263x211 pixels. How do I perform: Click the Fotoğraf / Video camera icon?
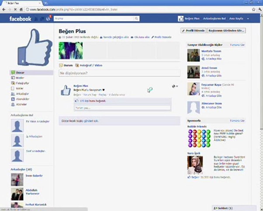point(77,65)
